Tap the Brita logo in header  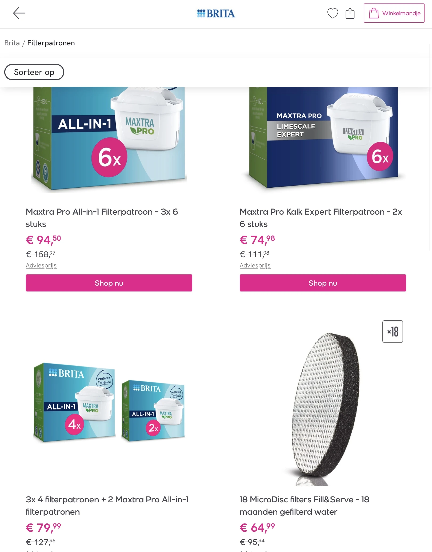pos(216,13)
